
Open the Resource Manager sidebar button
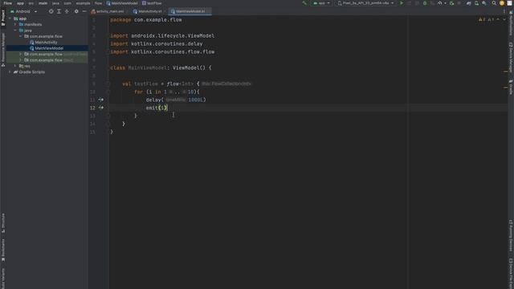[x=3, y=49]
